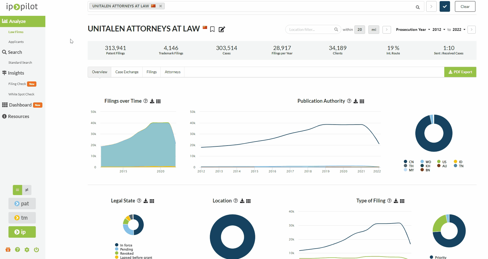Go to Law Firms in sidebar
Viewport: 488px width, 259px height.
pyautogui.click(x=16, y=32)
